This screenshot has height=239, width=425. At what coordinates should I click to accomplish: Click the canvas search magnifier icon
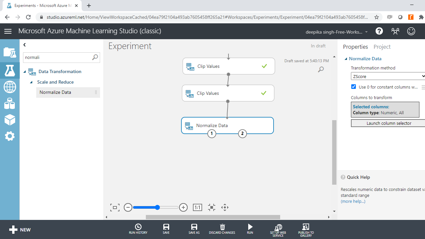click(321, 69)
